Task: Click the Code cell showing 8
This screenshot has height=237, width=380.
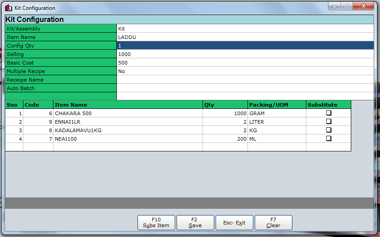Action: point(38,130)
